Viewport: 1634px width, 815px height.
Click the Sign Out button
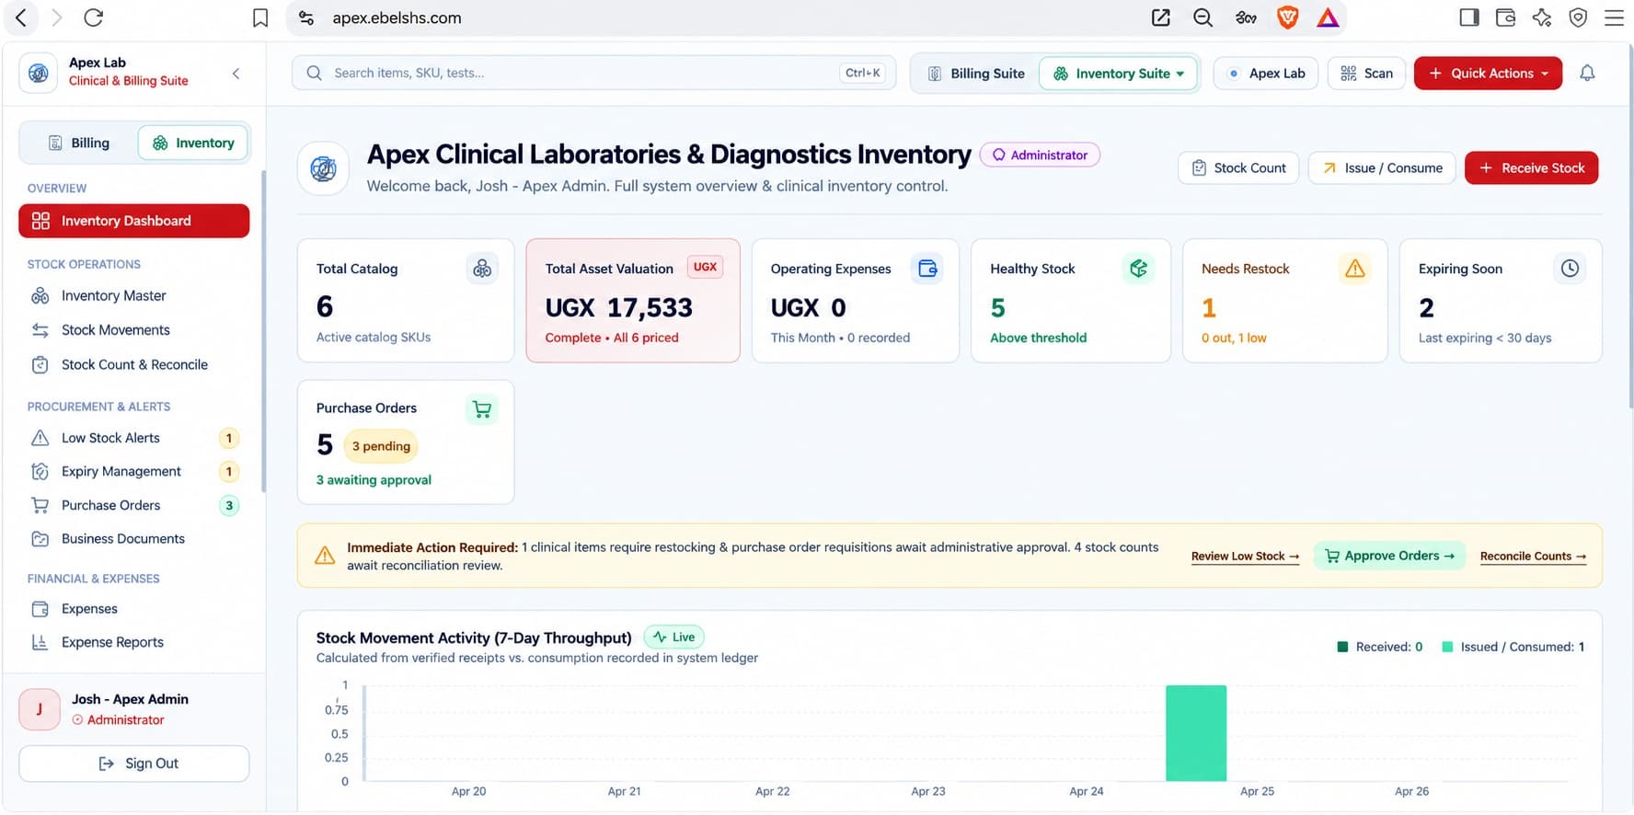click(x=134, y=763)
